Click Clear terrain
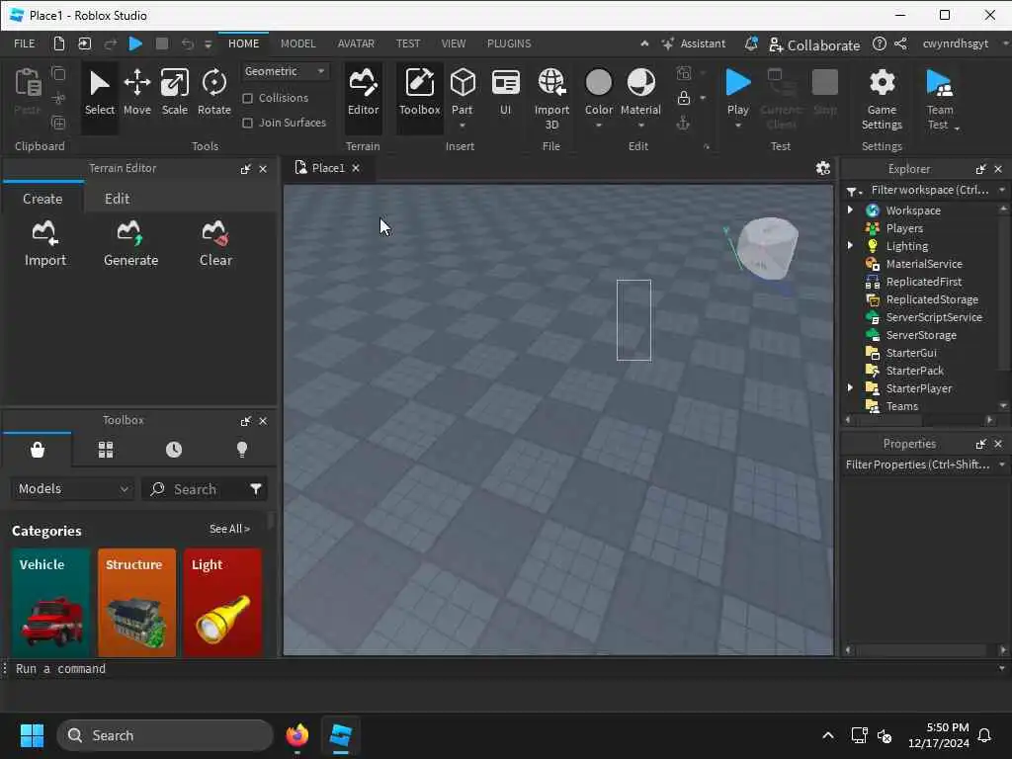Screen dimensions: 1012x759 tap(215, 244)
